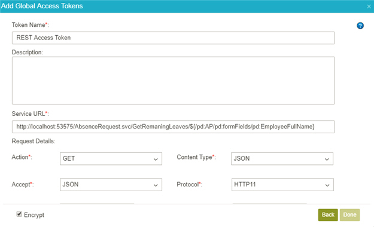Click the Back button
Image resolution: width=374 pixels, height=227 pixels.
pyautogui.click(x=328, y=215)
